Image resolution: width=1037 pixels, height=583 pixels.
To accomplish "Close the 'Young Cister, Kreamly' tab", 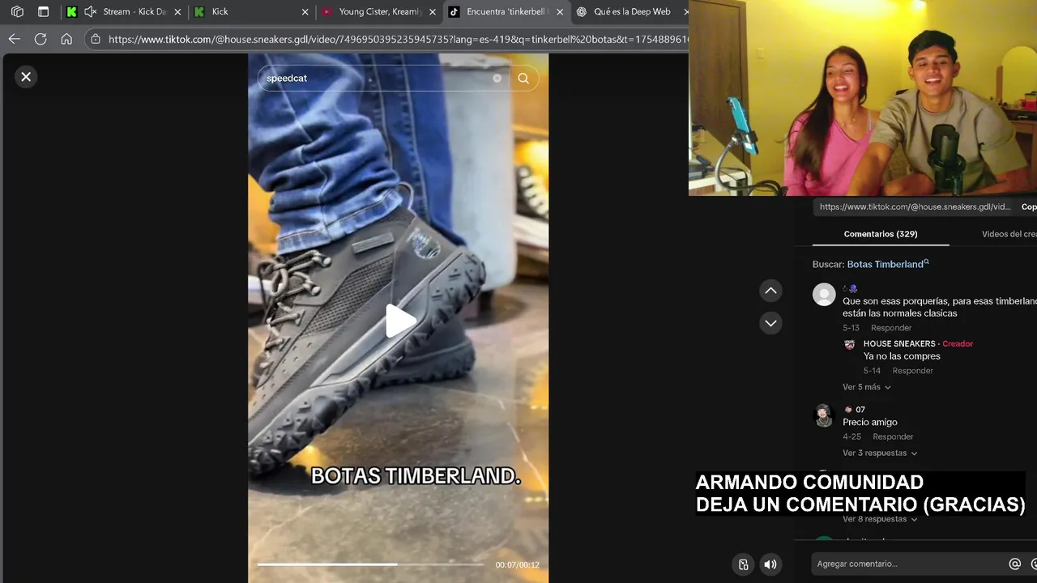I will pos(432,12).
